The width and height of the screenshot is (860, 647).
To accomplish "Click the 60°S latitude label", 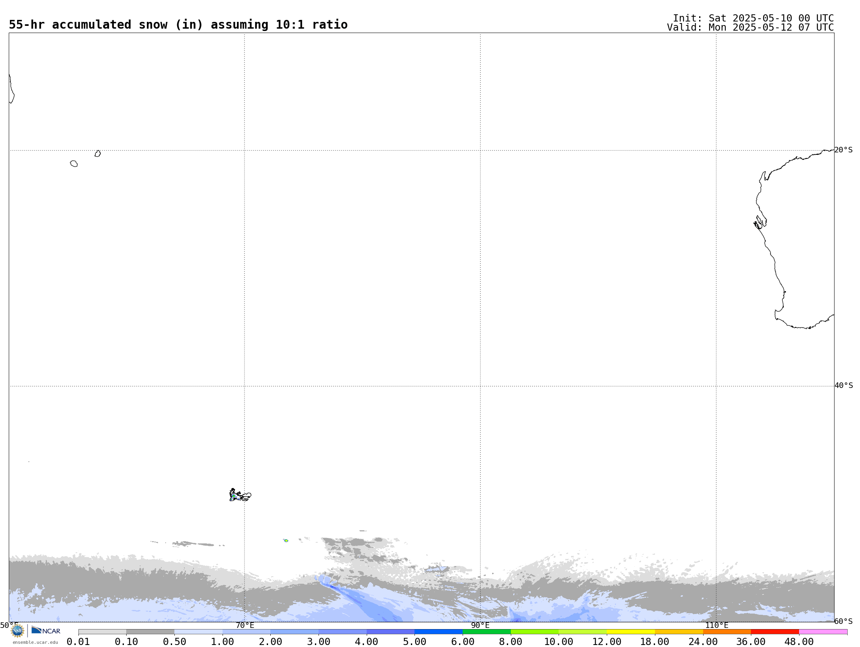I will click(844, 621).
